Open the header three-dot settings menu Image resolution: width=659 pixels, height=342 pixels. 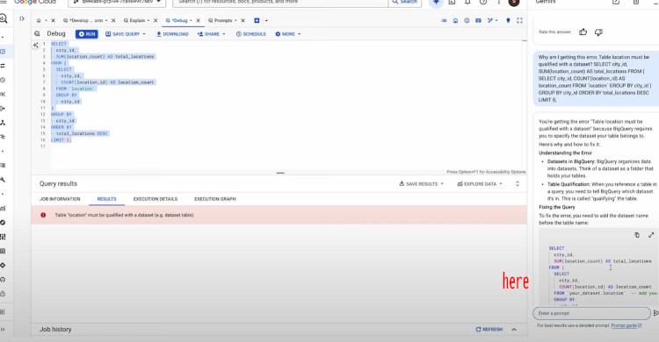point(499,2)
